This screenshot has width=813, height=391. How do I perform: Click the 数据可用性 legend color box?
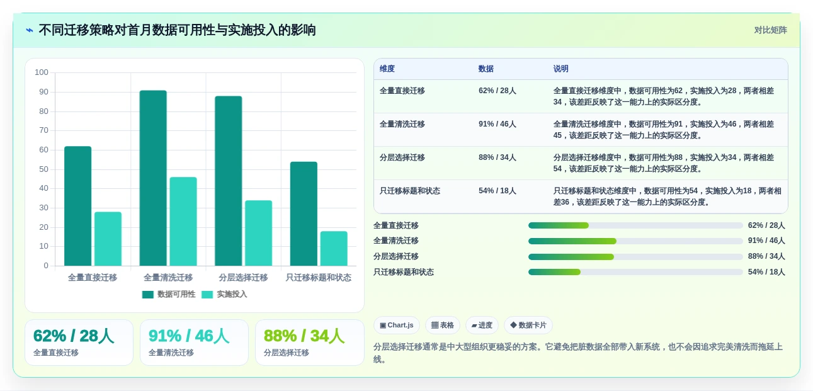coord(148,294)
